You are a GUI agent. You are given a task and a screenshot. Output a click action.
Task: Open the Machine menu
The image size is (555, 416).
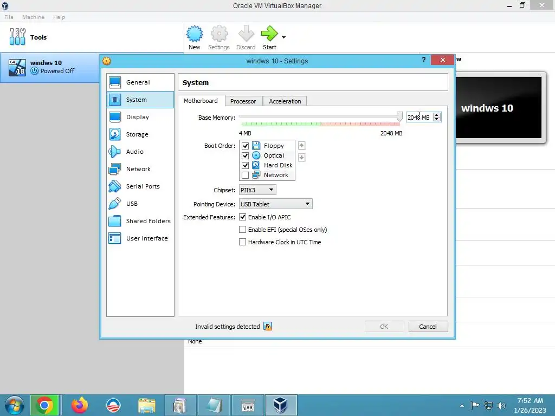tap(33, 17)
